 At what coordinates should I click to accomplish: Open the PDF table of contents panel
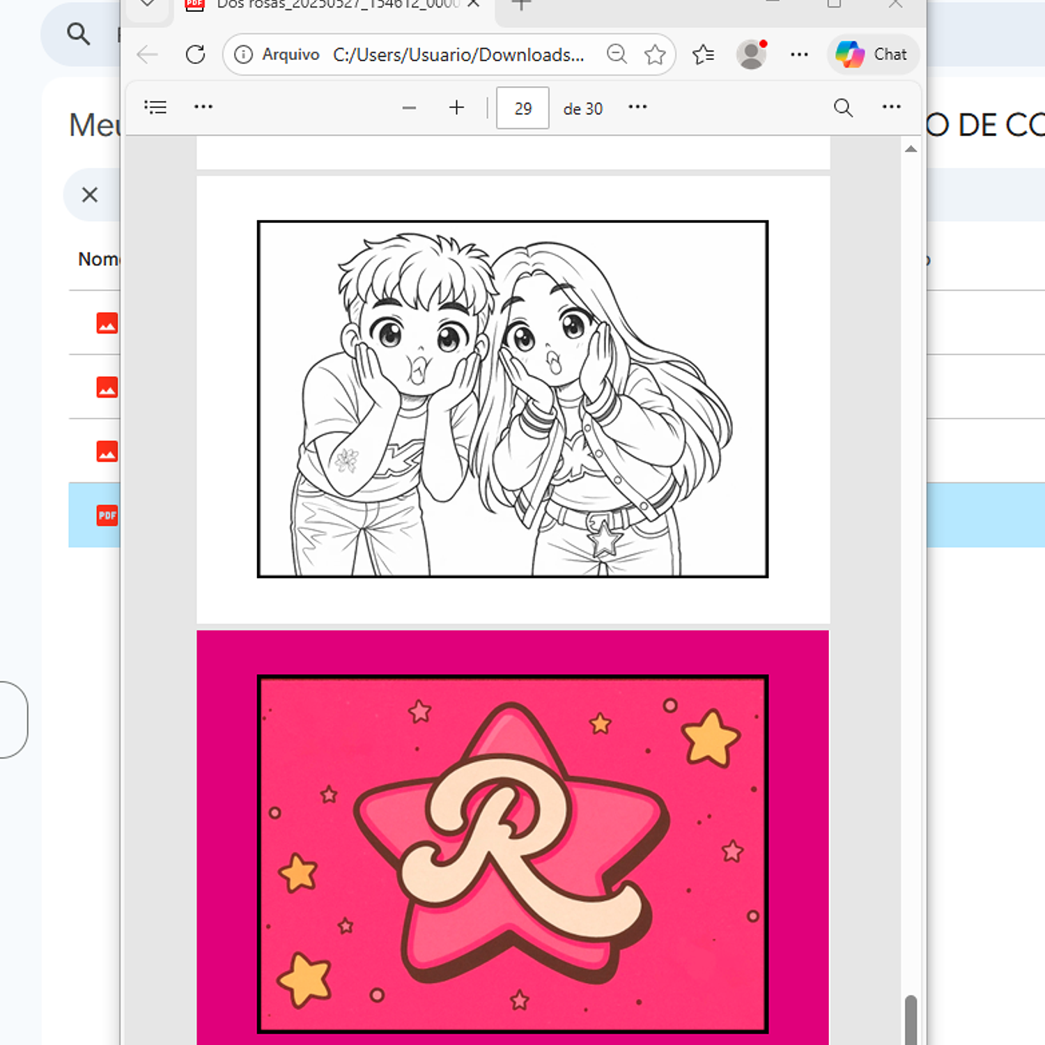pos(155,107)
